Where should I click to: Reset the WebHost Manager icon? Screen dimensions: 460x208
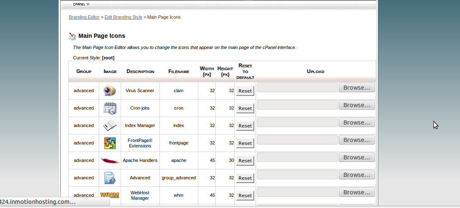coord(245,196)
